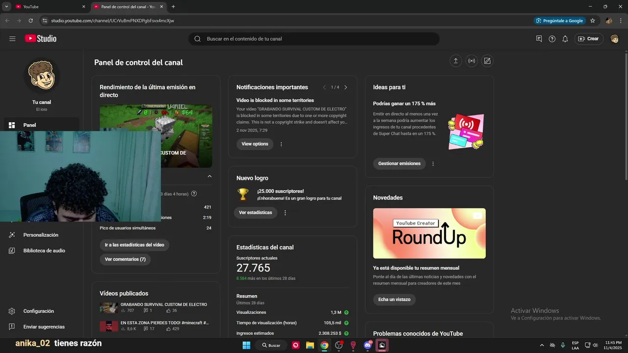Screen dimensions: 628x353
Task: Click the taskbar Buscar search box
Action: click(271, 345)
